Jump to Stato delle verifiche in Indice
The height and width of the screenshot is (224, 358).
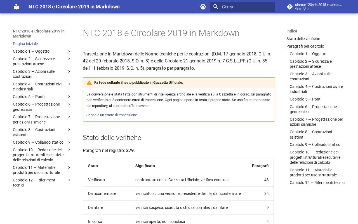click(303, 39)
